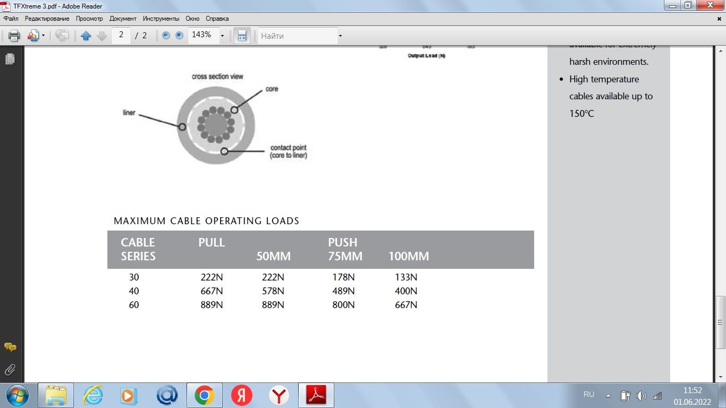726x408 pixels.
Task: Click the Найти search text field
Action: tap(297, 36)
